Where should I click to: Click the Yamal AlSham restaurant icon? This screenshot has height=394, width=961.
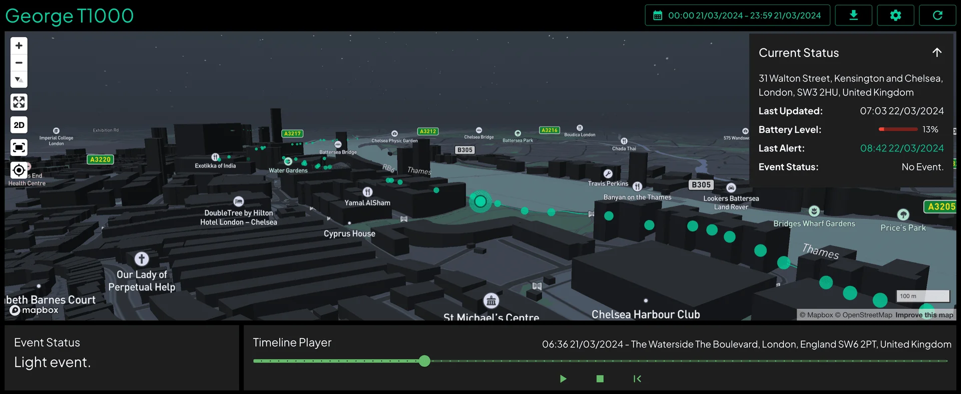(367, 192)
